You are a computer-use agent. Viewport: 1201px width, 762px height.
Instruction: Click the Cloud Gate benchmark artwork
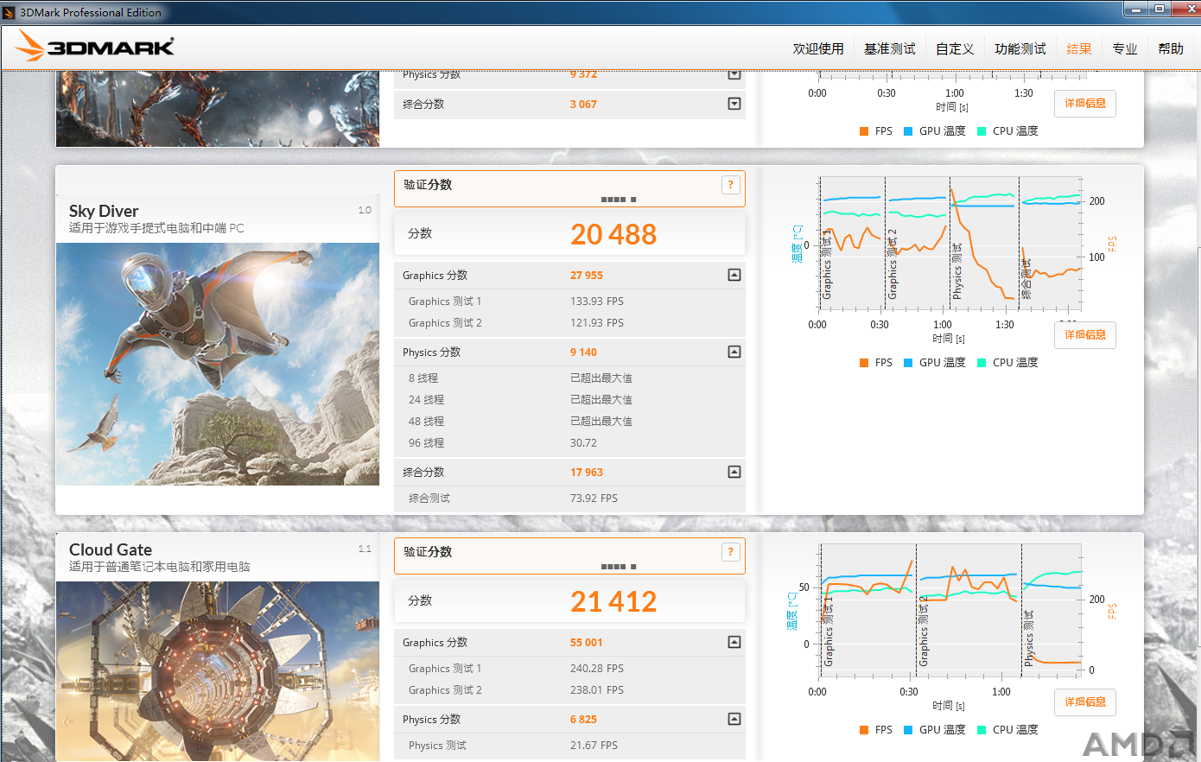[x=218, y=671]
